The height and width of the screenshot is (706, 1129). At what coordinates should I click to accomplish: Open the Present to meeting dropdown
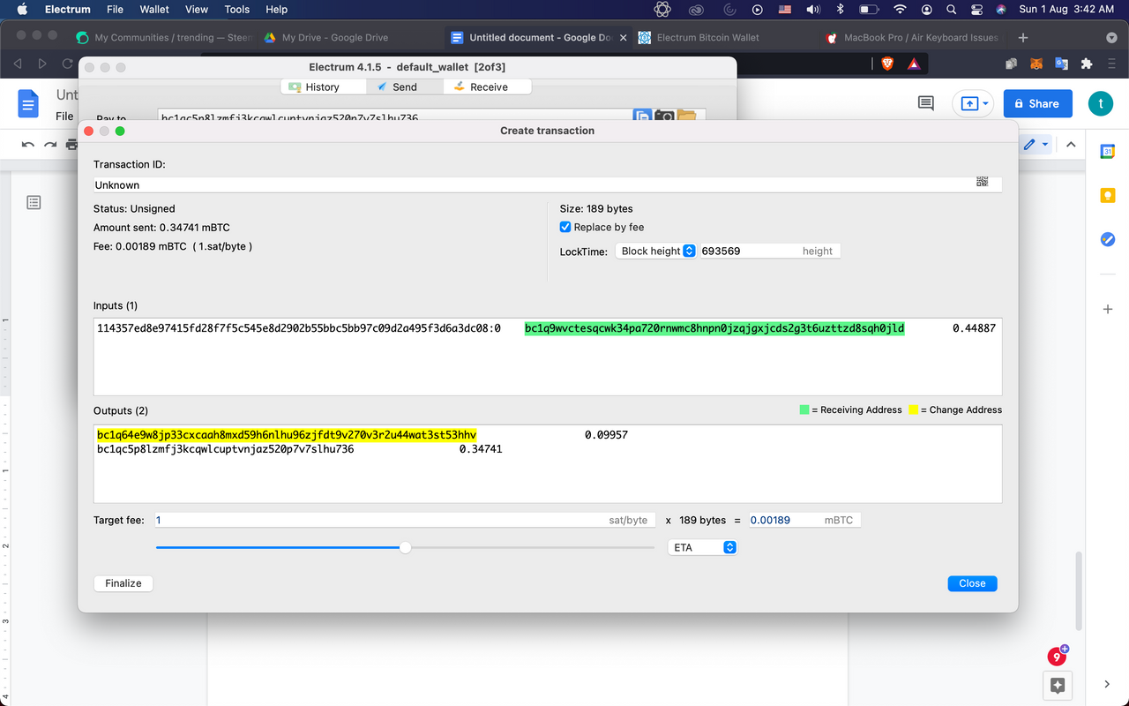pyautogui.click(x=973, y=103)
